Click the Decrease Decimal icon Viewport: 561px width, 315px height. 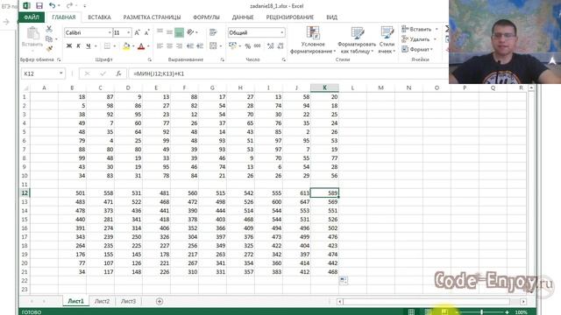[280, 46]
